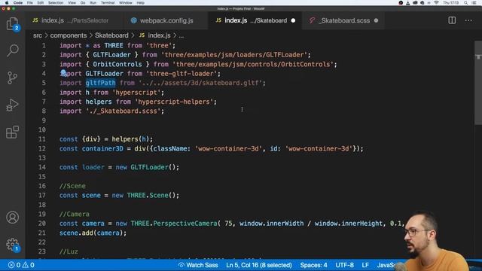Viewport: 482px width, 271px height.
Task: Click the Wi-Fi menu bar icon
Action: pyautogui.click(x=436, y=3)
